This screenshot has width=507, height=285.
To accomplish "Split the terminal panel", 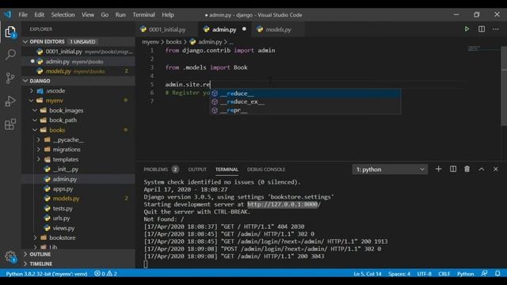I will [453, 169].
